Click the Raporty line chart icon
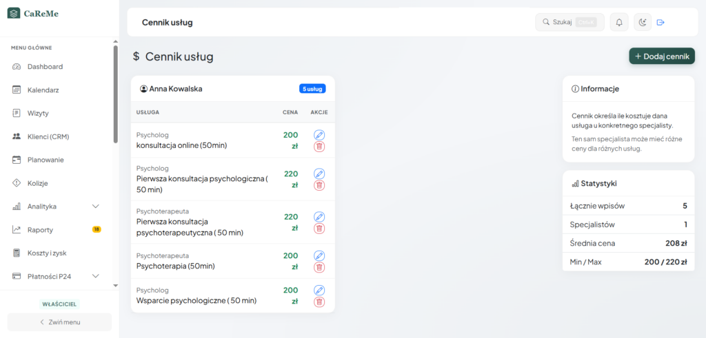 point(17,230)
